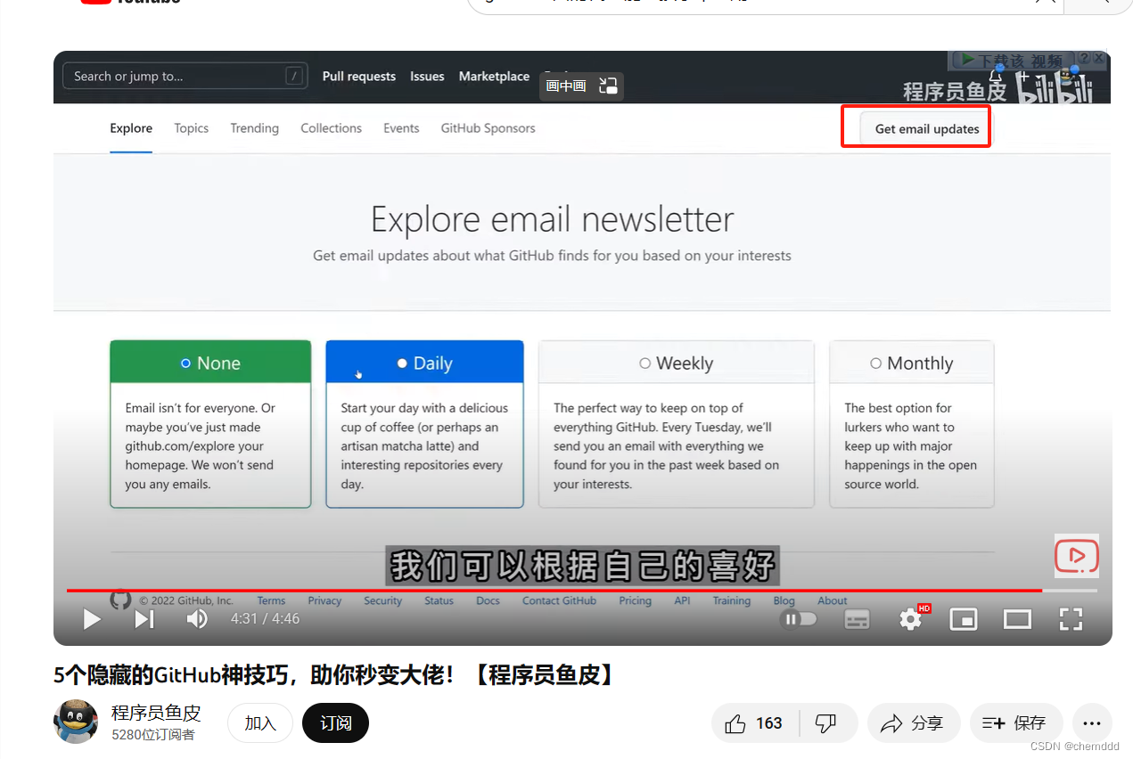Like the video with thumbs-up 163
The width and height of the screenshot is (1133, 759).
(x=755, y=723)
